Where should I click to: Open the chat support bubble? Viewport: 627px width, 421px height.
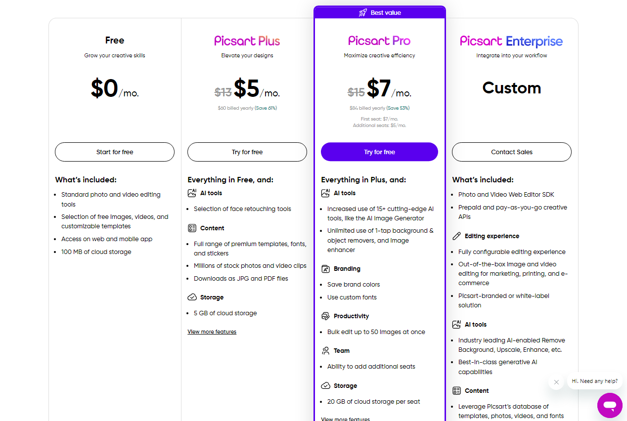click(x=610, y=405)
